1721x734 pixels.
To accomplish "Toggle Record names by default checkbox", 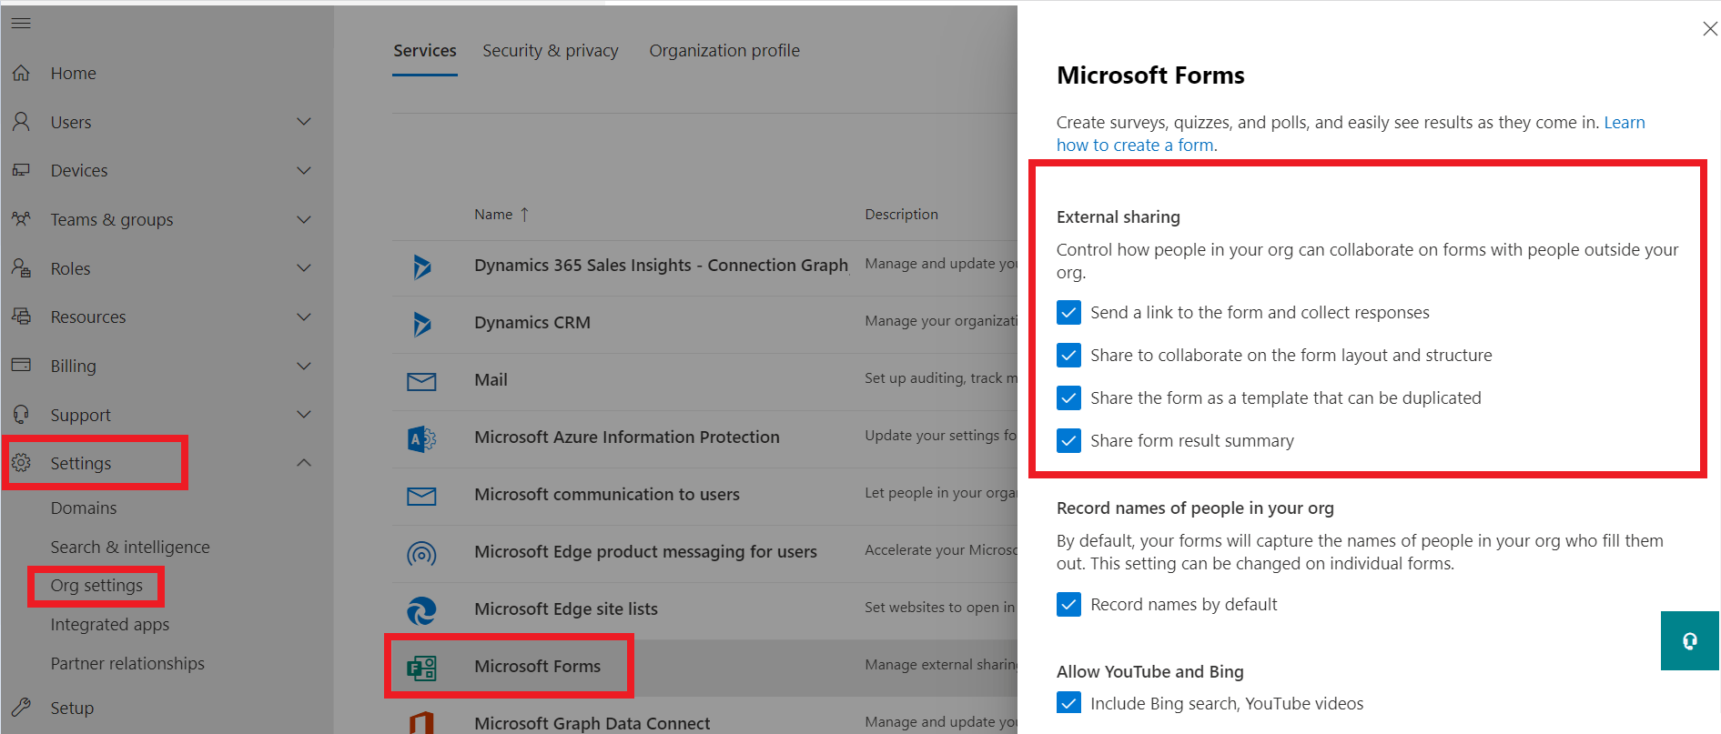I will (1069, 605).
